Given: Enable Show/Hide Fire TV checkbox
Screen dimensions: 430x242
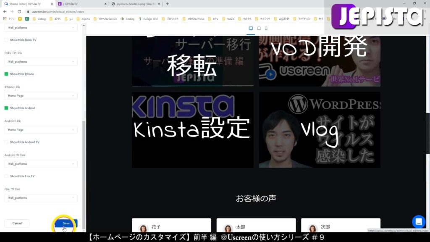Looking at the screenshot, I should (6, 176).
